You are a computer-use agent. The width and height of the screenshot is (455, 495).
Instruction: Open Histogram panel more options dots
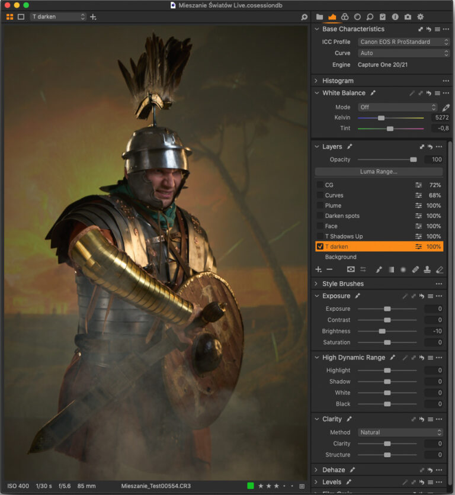(x=446, y=81)
